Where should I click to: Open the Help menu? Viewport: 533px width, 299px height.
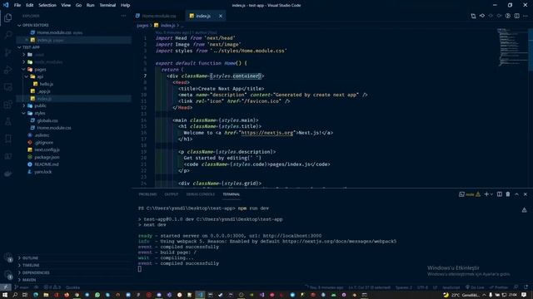coord(126,5)
